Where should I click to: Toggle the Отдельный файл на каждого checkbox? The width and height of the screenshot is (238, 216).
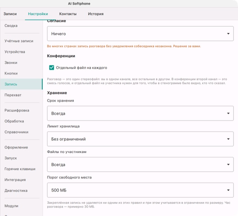[52, 68]
